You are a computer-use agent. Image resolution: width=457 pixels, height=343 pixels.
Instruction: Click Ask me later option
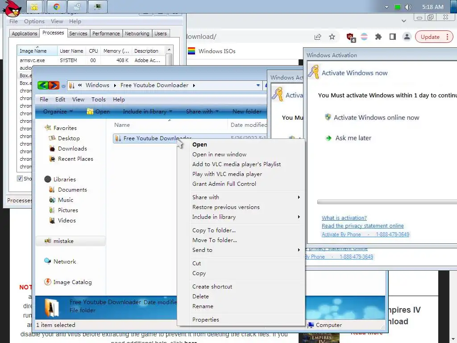click(x=349, y=138)
